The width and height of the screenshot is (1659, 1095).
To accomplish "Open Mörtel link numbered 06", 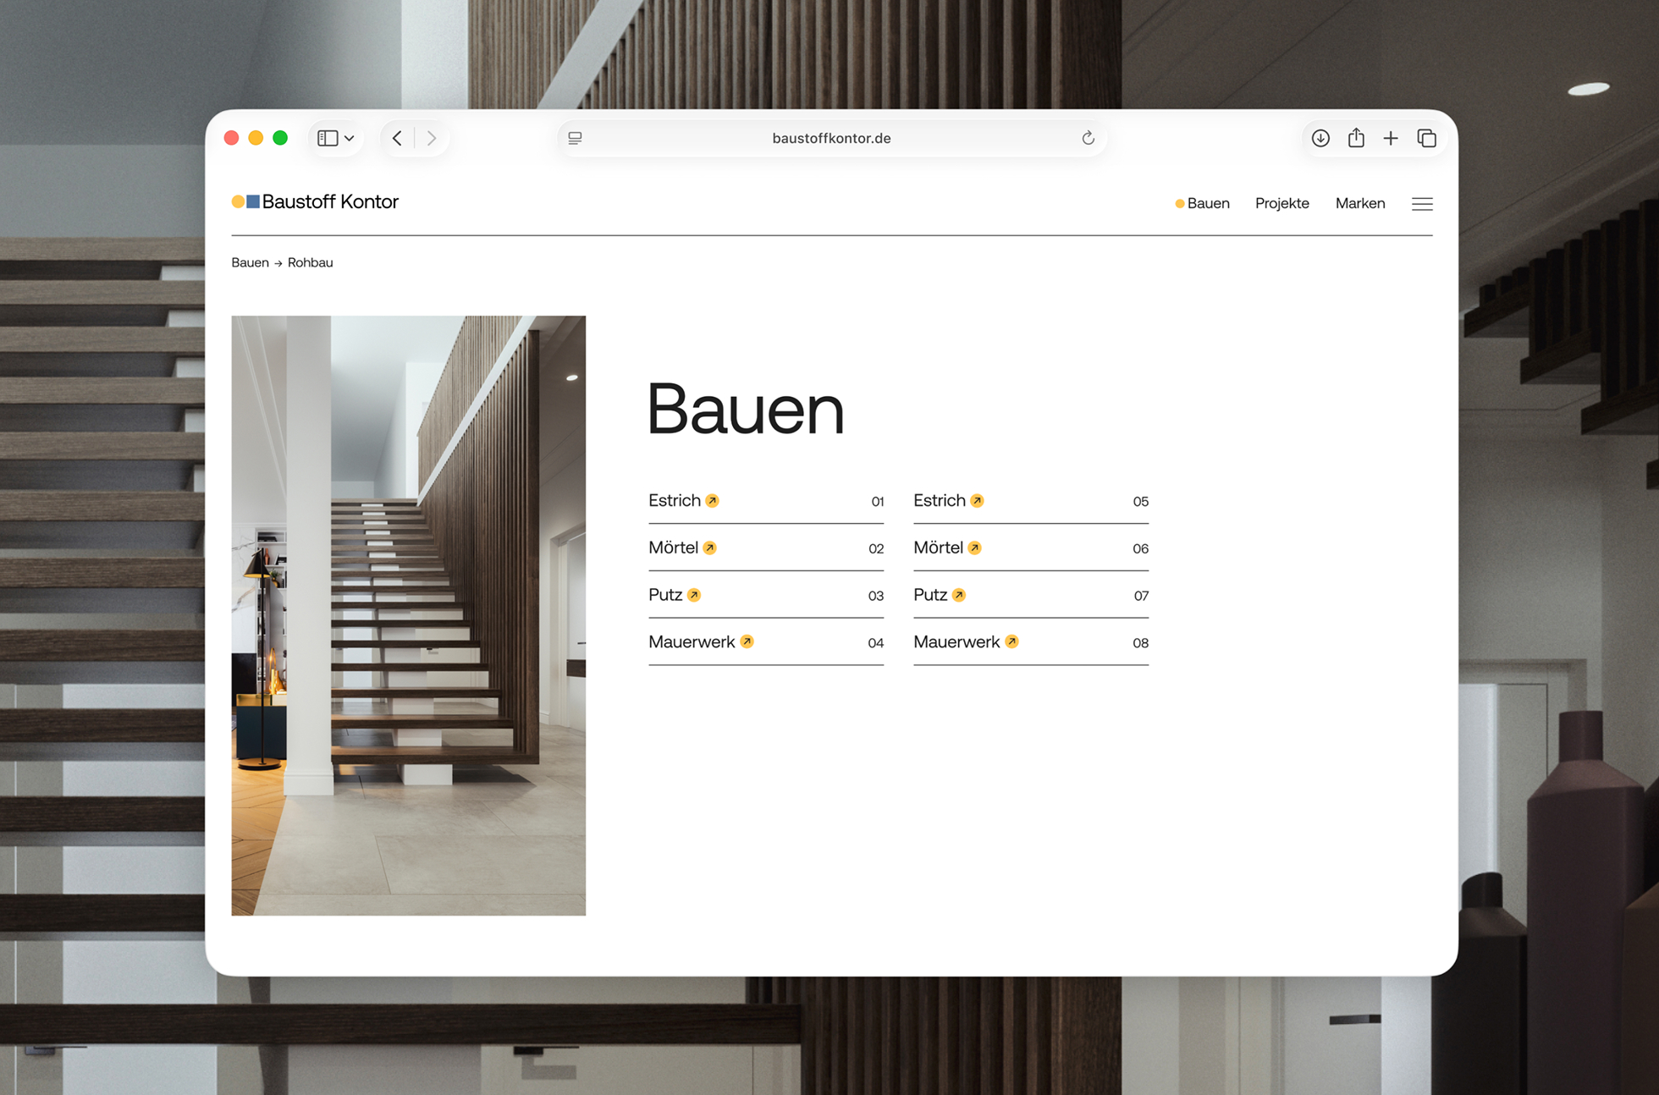I will 938,547.
